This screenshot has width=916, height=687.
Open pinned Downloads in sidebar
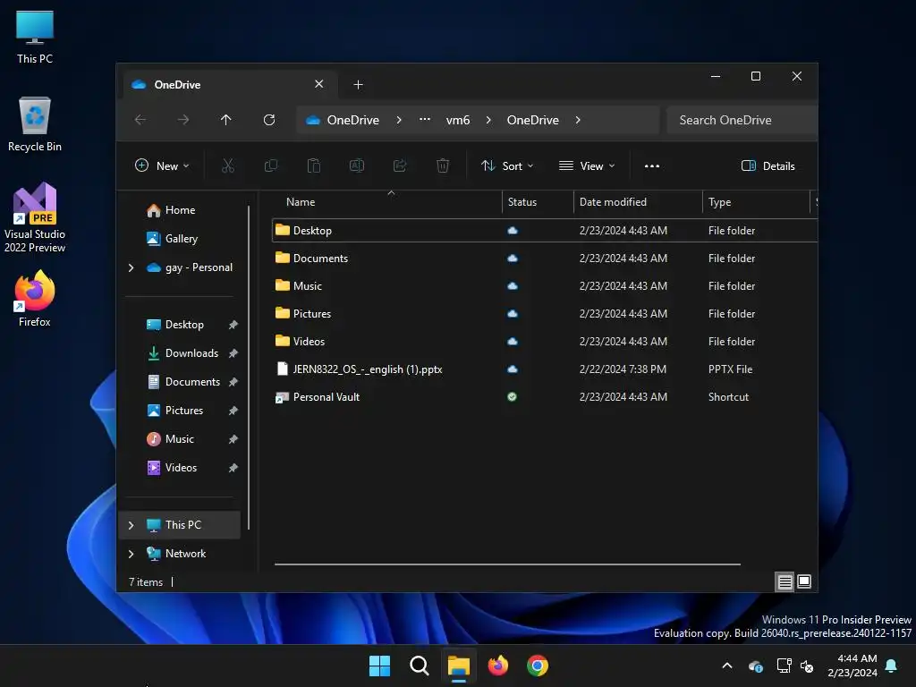191,353
